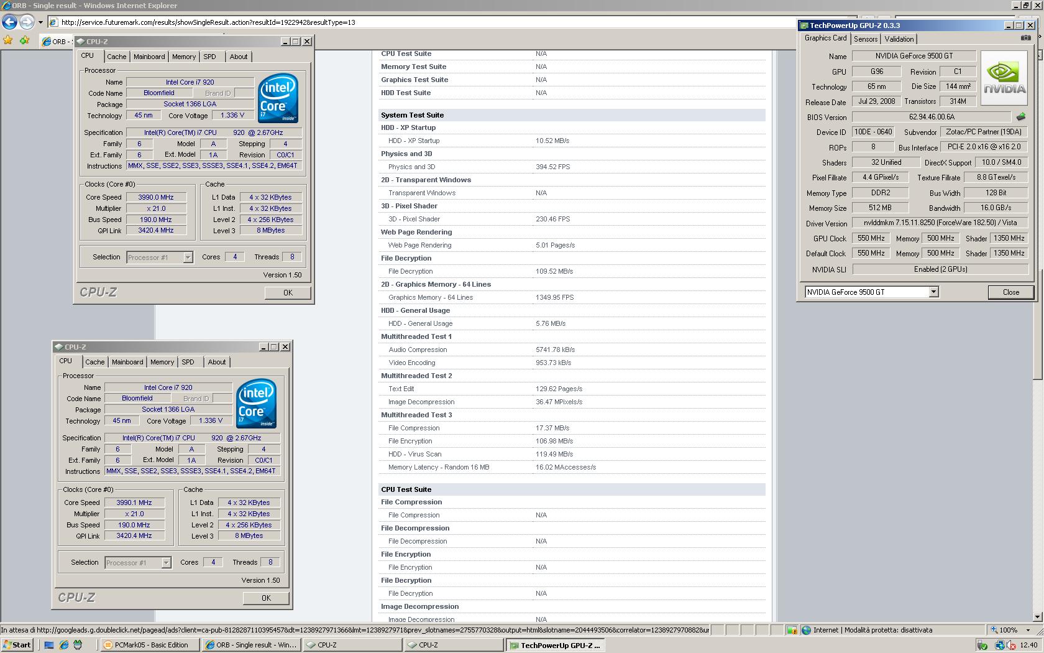Click the Start button
This screenshot has height=653, width=1044.
[x=17, y=645]
